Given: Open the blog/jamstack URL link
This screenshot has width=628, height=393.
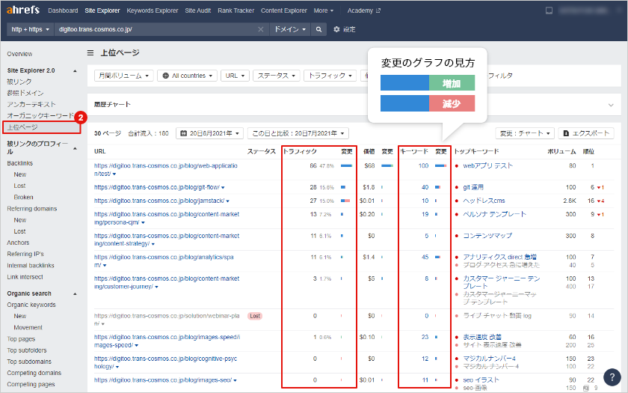Looking at the screenshot, I should pos(159,201).
